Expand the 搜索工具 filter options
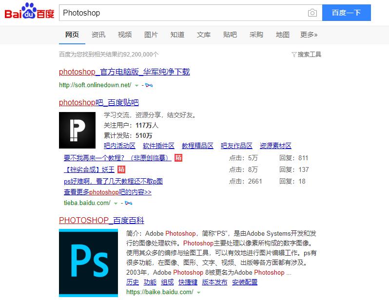This screenshot has width=389, height=300. coord(306,55)
